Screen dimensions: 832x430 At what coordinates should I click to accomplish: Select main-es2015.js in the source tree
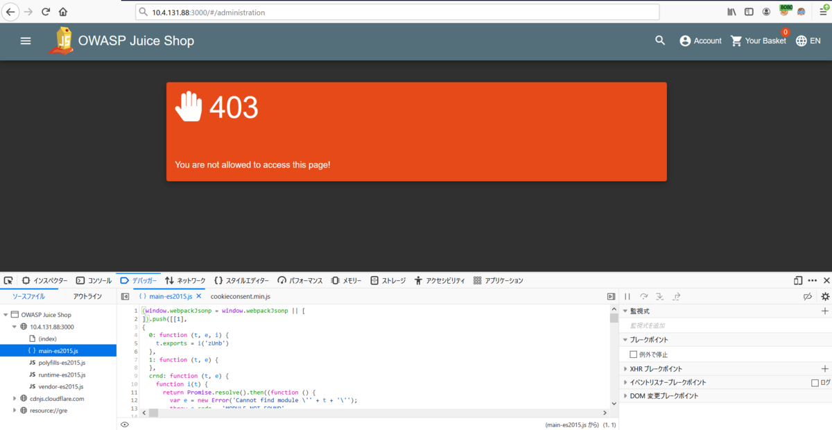pyautogui.click(x=58, y=350)
